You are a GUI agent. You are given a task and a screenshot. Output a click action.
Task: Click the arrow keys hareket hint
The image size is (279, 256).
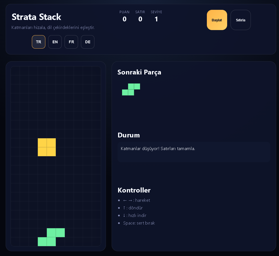click(136, 200)
